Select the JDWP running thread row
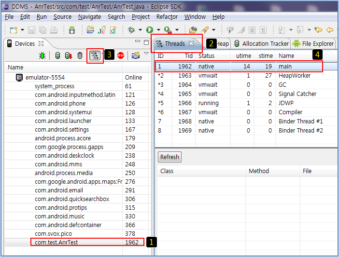339x257 pixels. click(246, 103)
